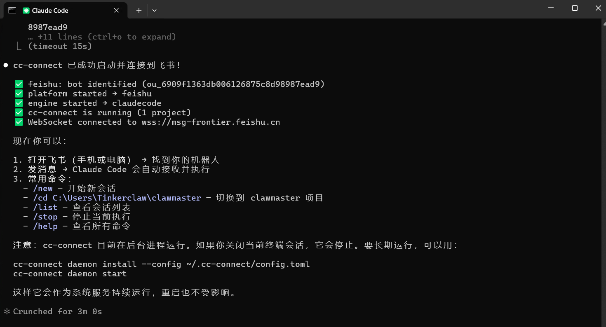Click the "2. 发消息" step line
The height and width of the screenshot is (327, 606).
[x=111, y=170]
